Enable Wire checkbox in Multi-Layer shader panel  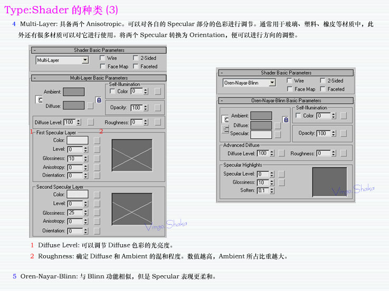click(x=102, y=58)
